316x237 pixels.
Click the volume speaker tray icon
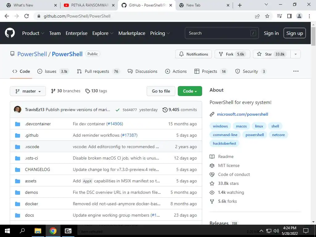point(276,231)
